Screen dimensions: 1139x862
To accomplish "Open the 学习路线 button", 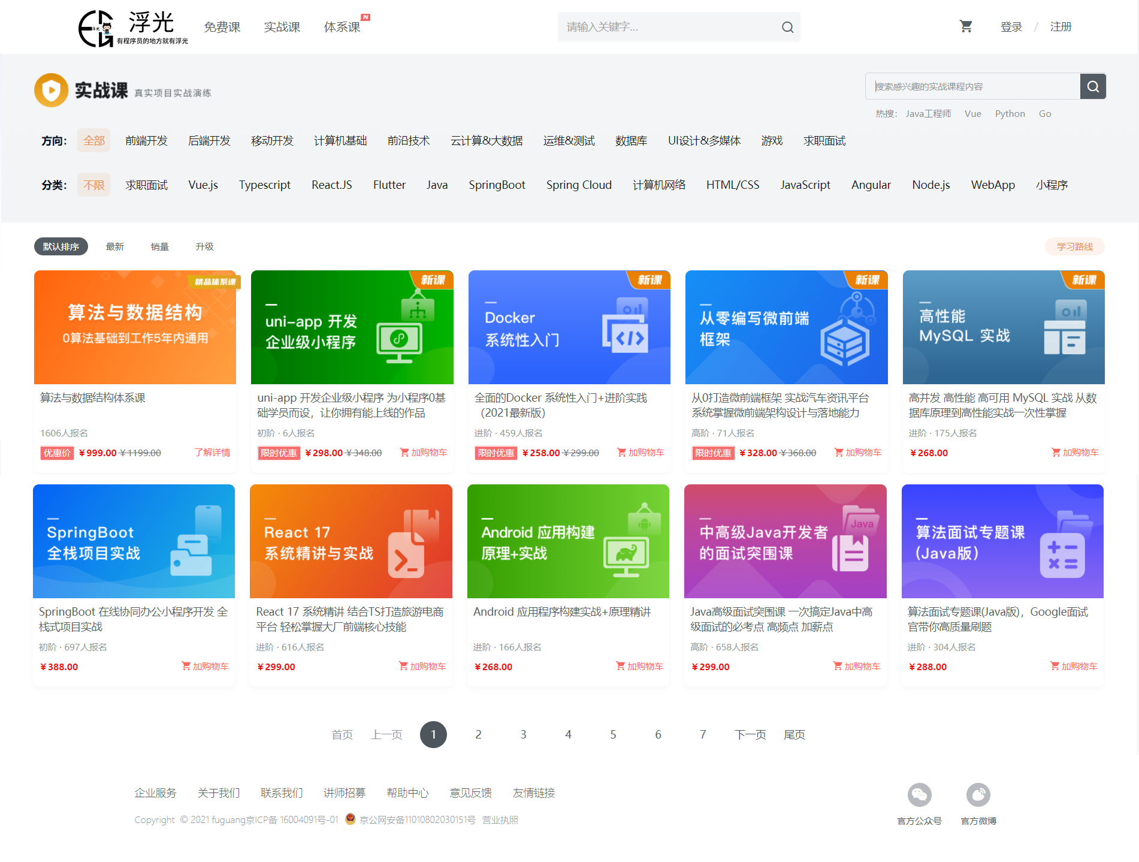I will [1075, 246].
